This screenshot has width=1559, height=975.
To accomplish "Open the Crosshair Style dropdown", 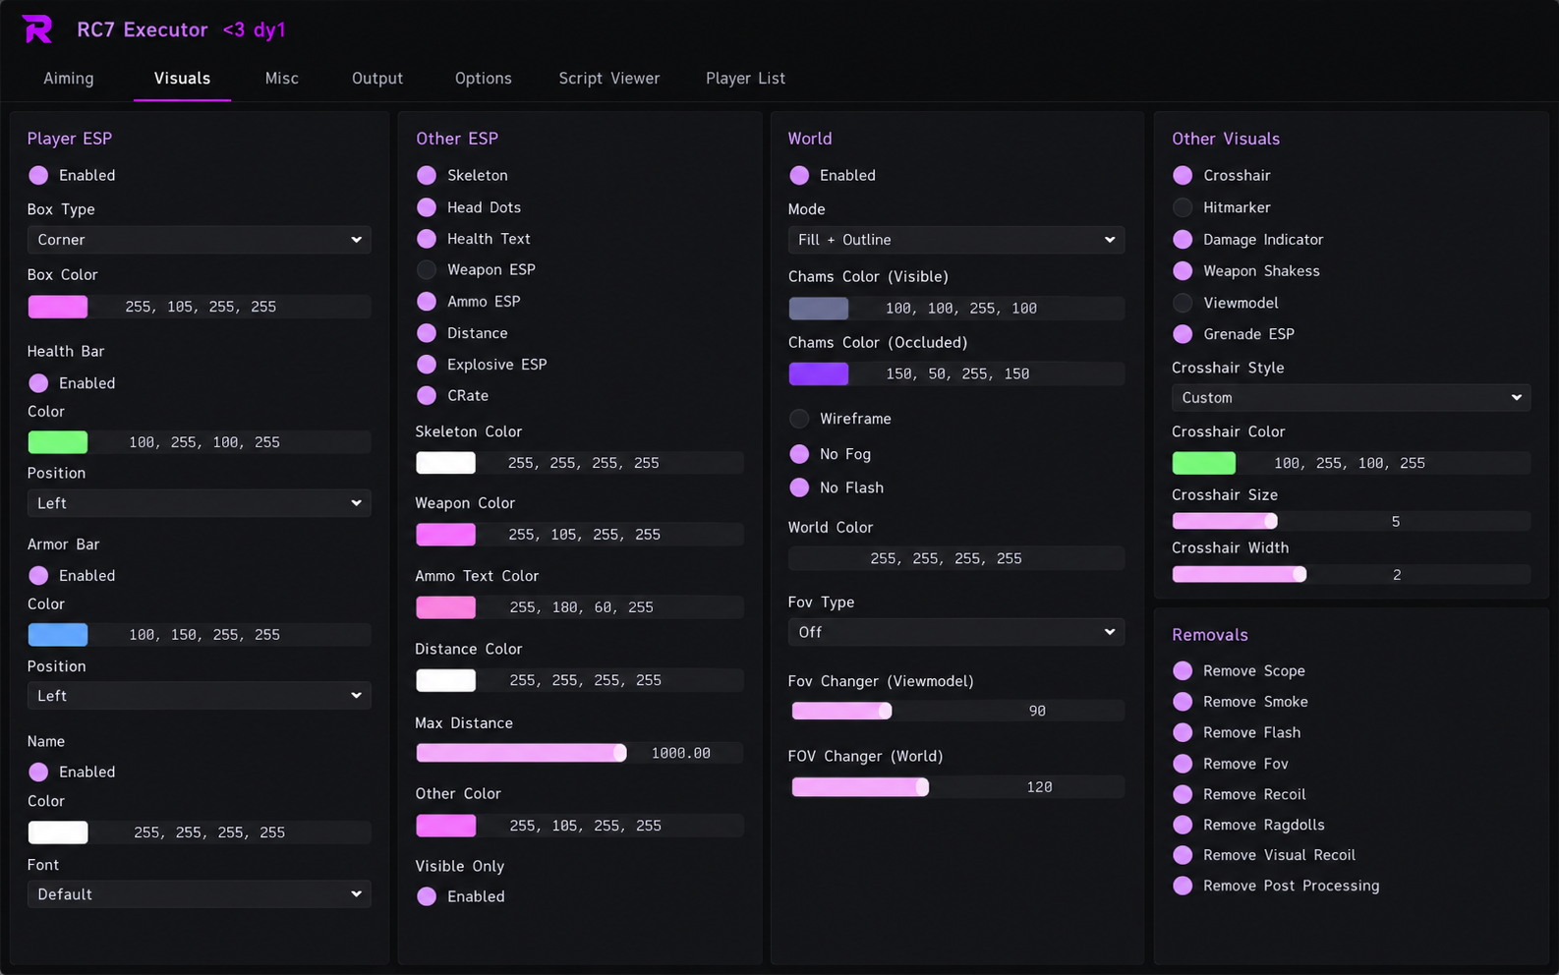I will 1351,398.
